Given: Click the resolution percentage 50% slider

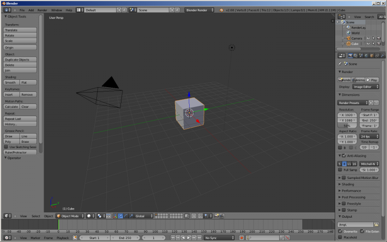Looking at the screenshot, I should click(x=347, y=126).
